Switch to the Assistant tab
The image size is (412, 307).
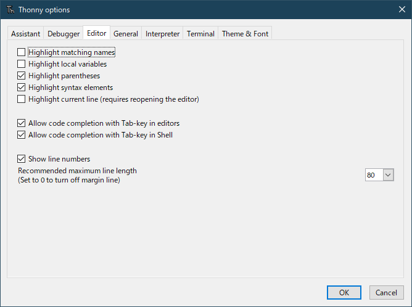[x=25, y=34]
